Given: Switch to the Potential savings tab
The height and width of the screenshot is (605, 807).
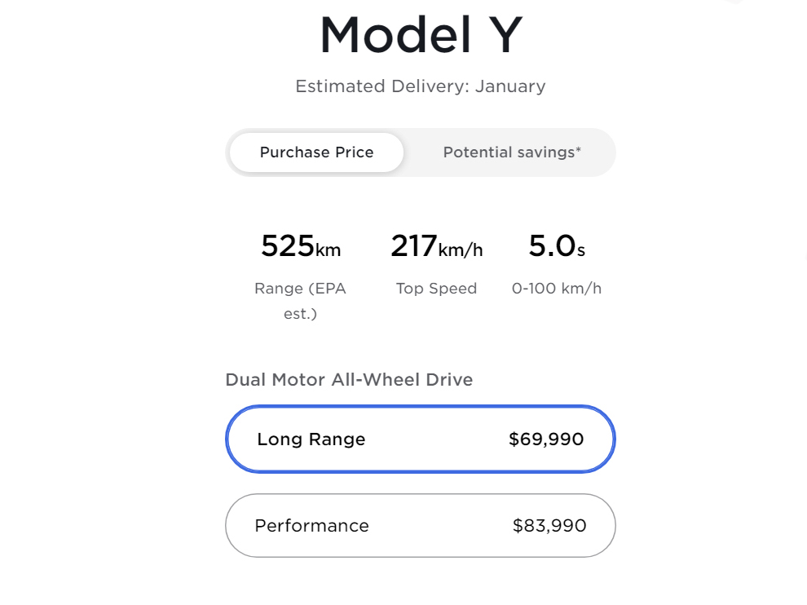Looking at the screenshot, I should coord(511,152).
